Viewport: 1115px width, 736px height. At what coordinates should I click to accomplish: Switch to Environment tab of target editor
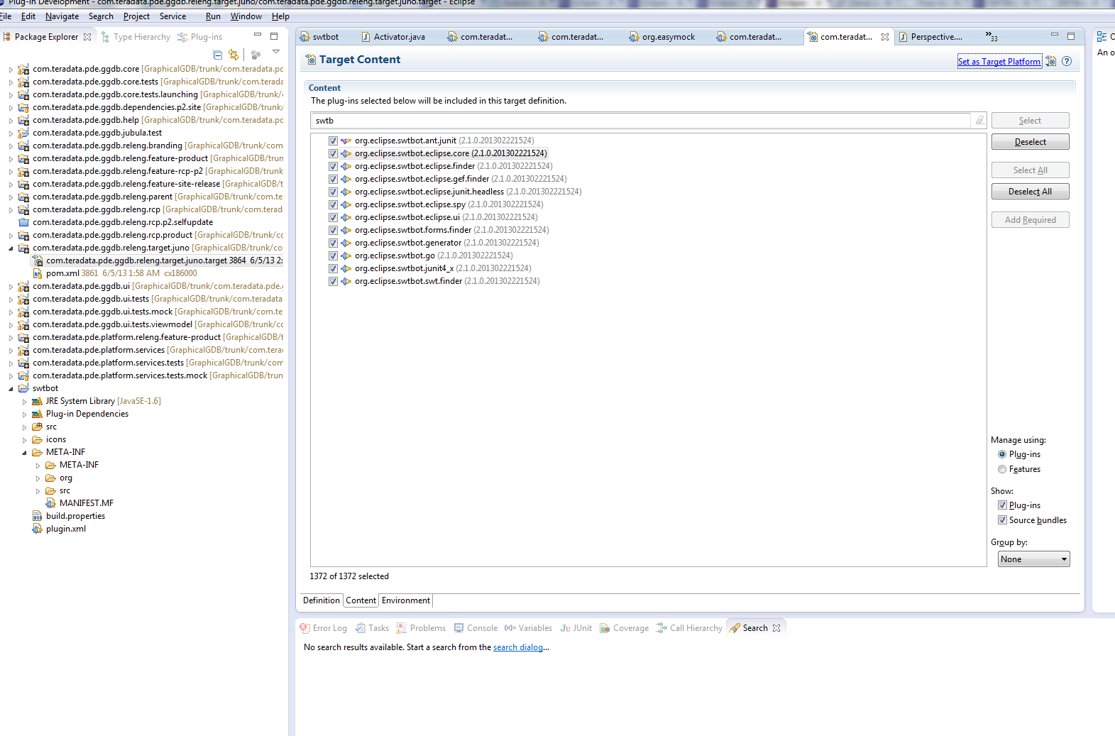pyautogui.click(x=406, y=600)
